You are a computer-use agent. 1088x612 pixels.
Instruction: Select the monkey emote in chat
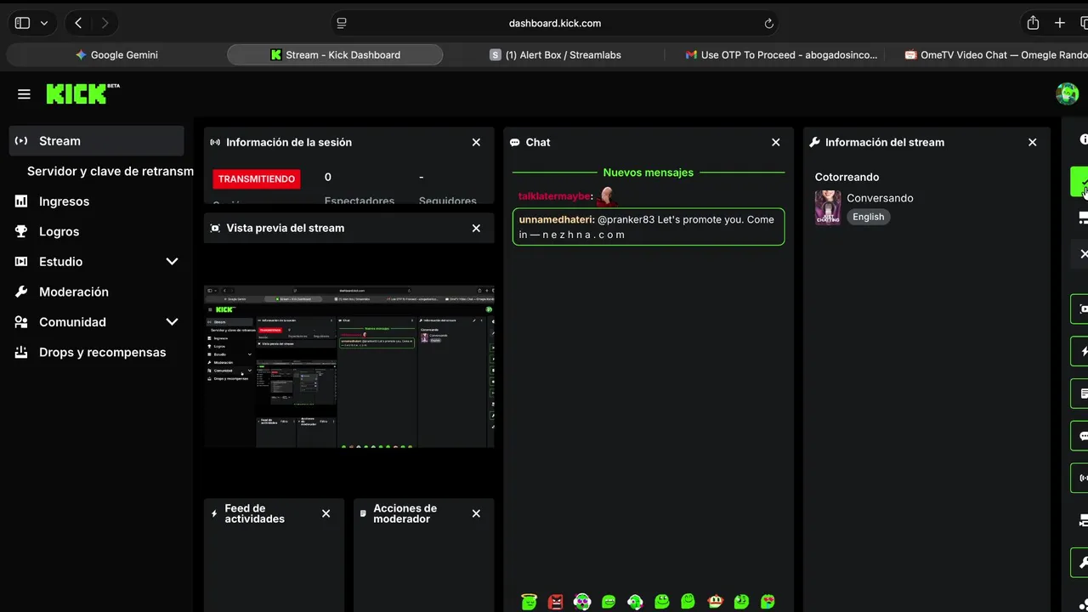[715, 602]
